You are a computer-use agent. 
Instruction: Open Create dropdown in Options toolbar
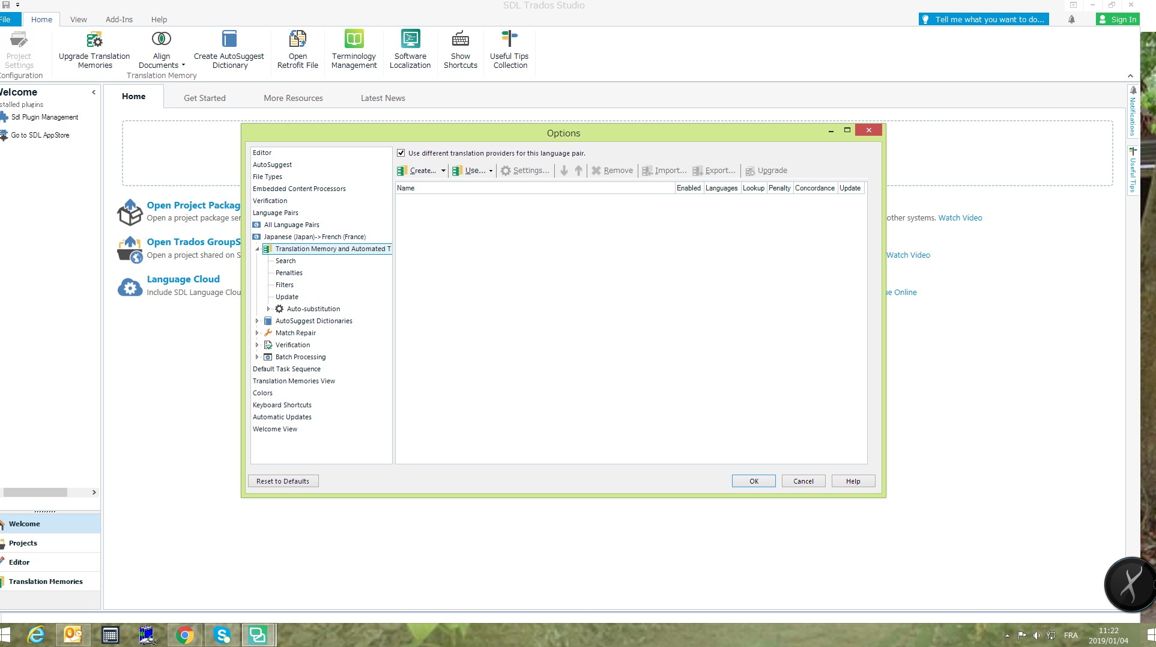[444, 171]
